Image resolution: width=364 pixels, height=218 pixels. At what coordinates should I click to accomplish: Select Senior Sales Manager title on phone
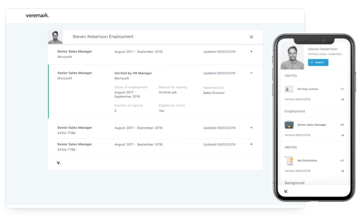pyautogui.click(x=312, y=125)
